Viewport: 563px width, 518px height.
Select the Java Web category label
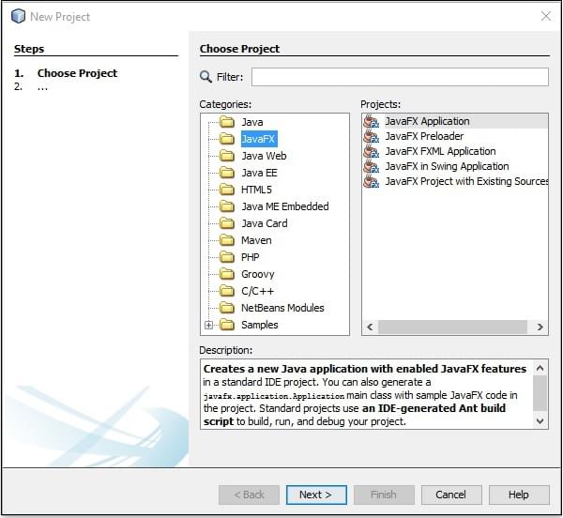click(x=264, y=156)
